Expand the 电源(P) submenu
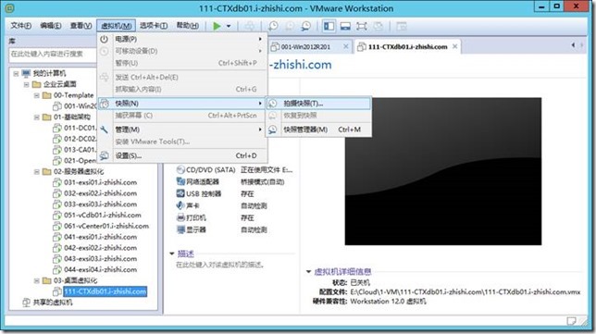596x334 pixels. click(x=182, y=39)
